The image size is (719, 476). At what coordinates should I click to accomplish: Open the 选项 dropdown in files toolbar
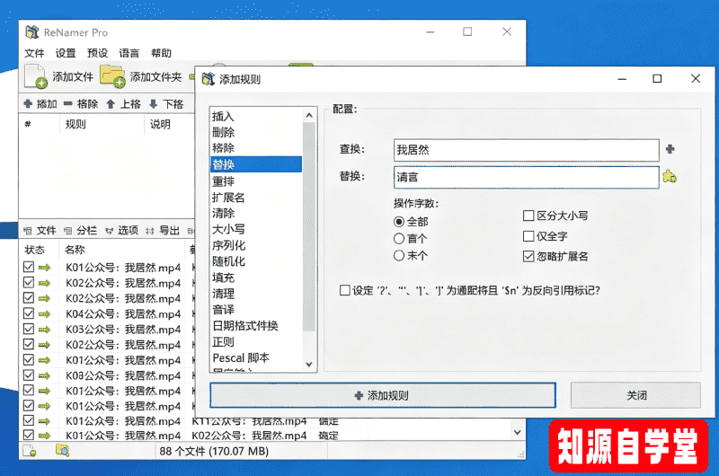pos(121,230)
